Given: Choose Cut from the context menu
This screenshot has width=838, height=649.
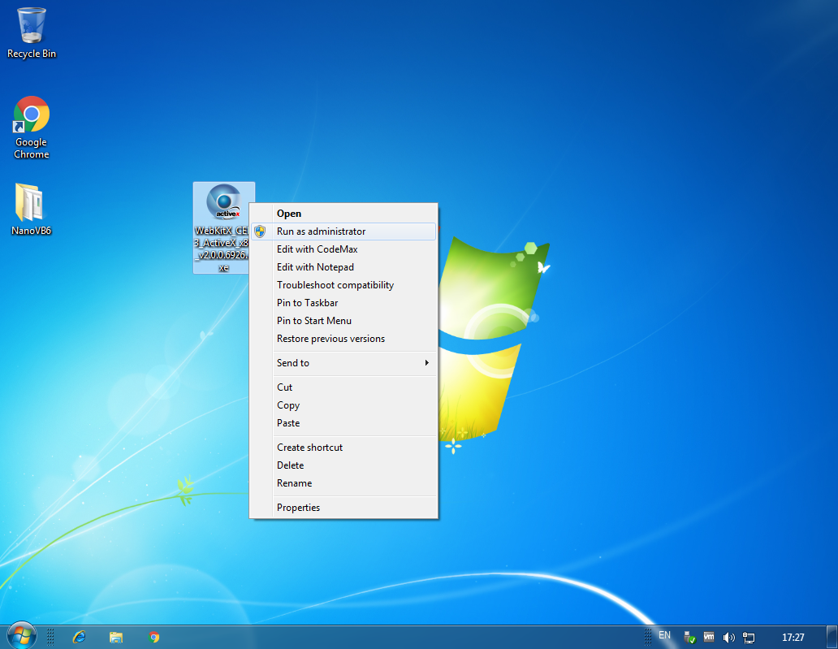Looking at the screenshot, I should (x=343, y=387).
